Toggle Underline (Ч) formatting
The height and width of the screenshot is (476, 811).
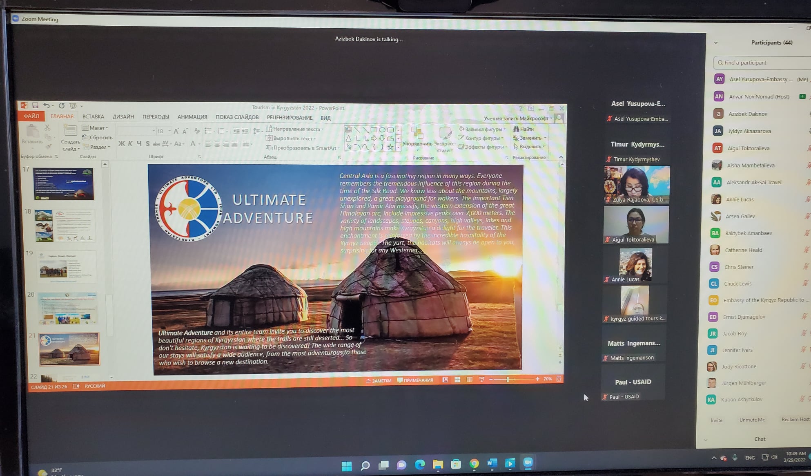(139, 143)
